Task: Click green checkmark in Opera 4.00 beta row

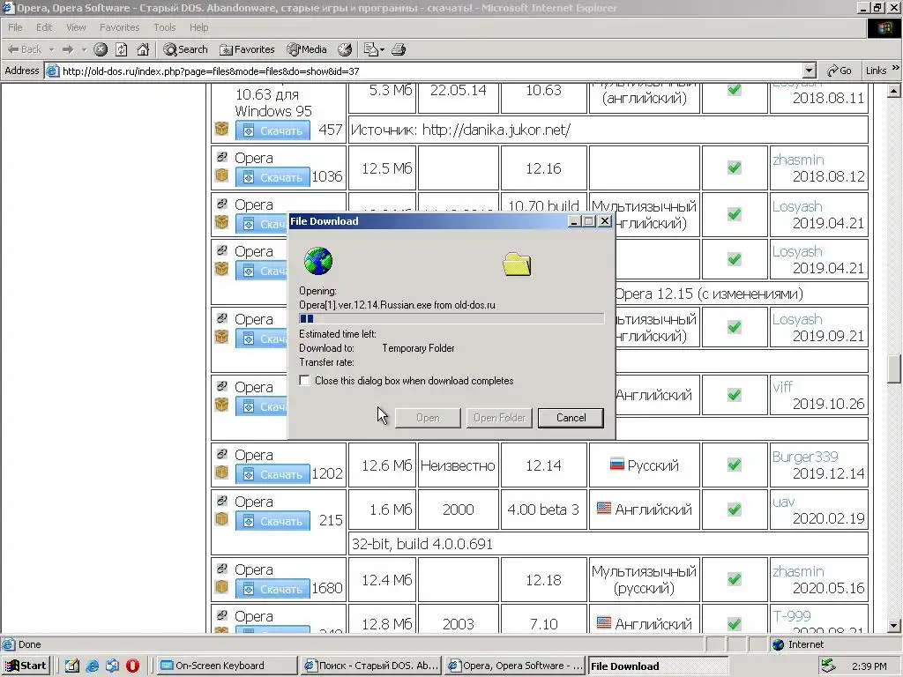Action: point(735,509)
